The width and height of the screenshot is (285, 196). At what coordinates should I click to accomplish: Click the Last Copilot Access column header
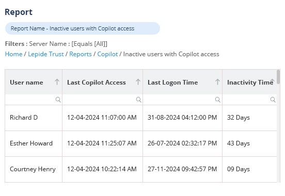pyautogui.click(x=103, y=82)
